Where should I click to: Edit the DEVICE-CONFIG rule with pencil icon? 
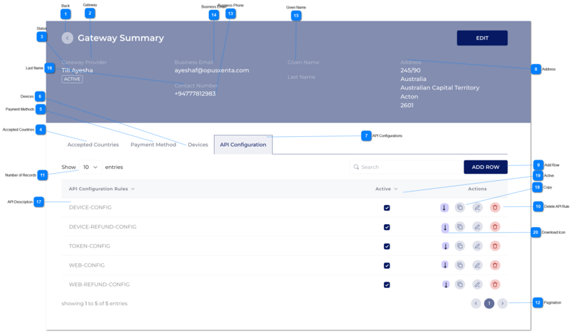pyautogui.click(x=477, y=208)
